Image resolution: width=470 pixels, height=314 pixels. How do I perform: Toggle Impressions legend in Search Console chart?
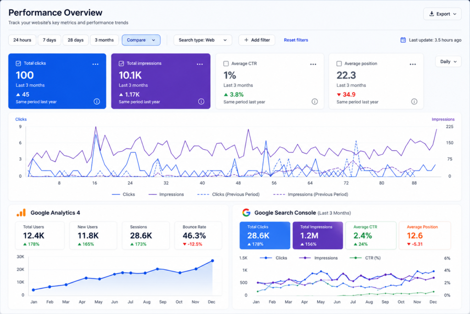tap(319, 258)
